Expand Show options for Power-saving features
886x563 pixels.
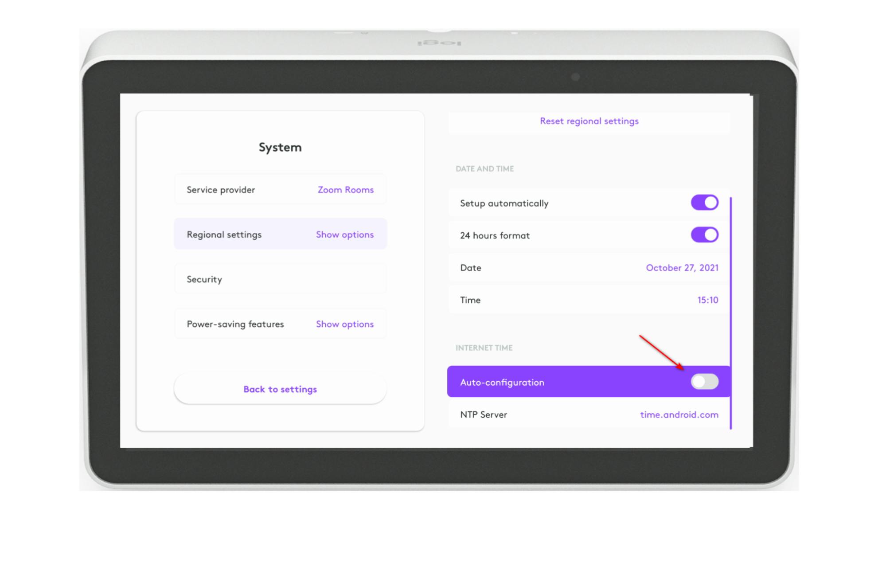pyautogui.click(x=344, y=324)
